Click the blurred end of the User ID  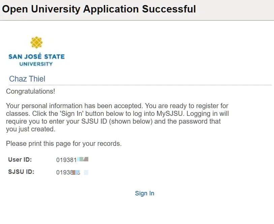click(x=83, y=160)
